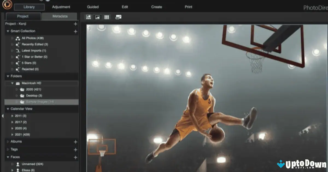Click the compare photos view icon
Viewport: 328px width, 172px height.
(118, 17)
